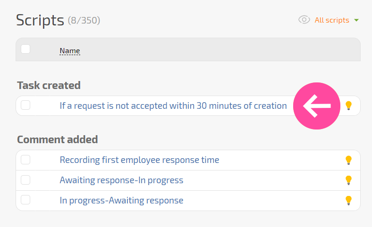Click the Task created group heading
This screenshot has width=372, height=227.
49,85
